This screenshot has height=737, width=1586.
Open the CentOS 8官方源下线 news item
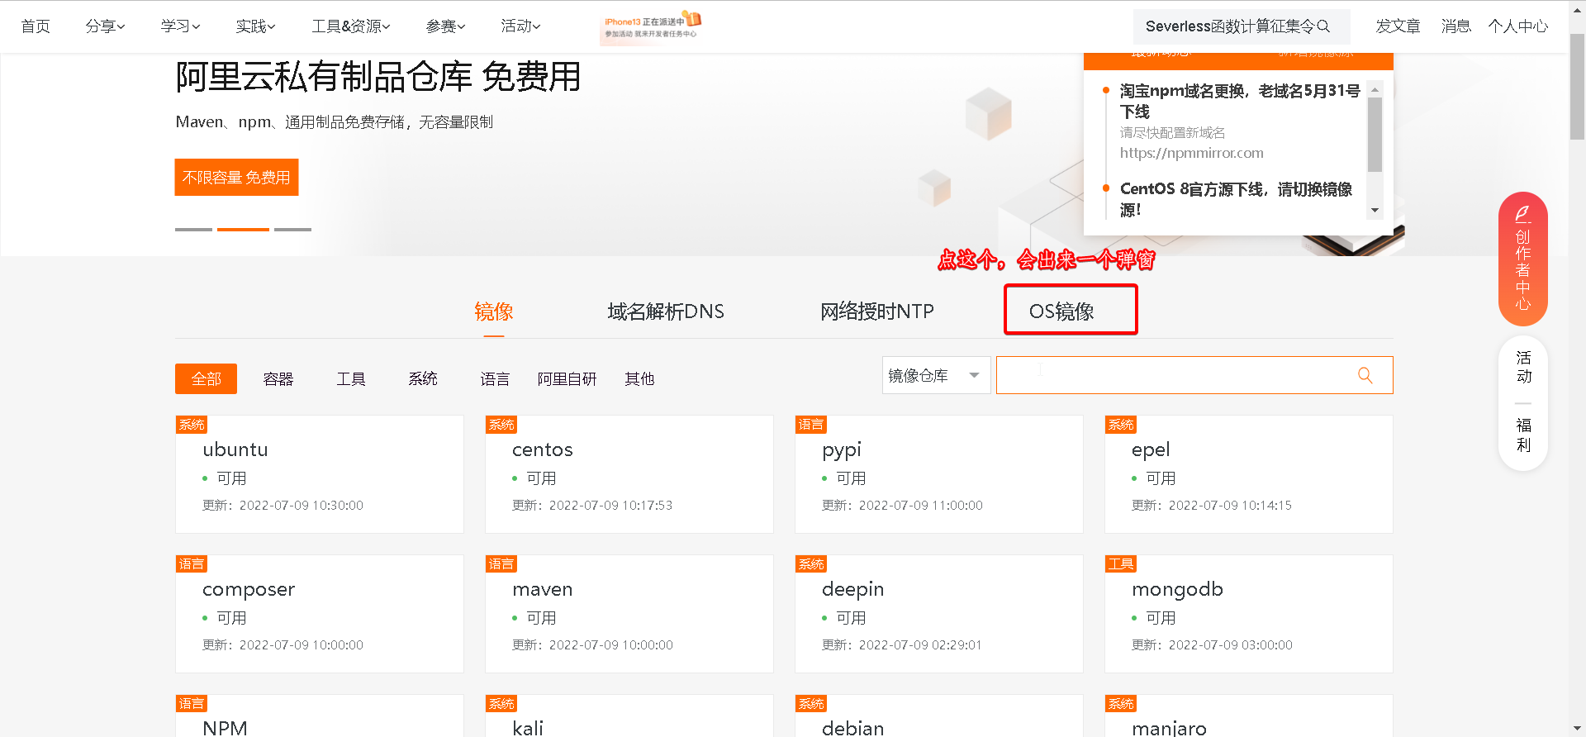click(x=1236, y=199)
